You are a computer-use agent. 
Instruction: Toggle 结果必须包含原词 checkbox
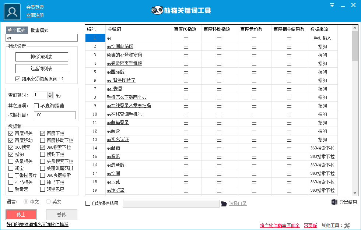[18, 79]
